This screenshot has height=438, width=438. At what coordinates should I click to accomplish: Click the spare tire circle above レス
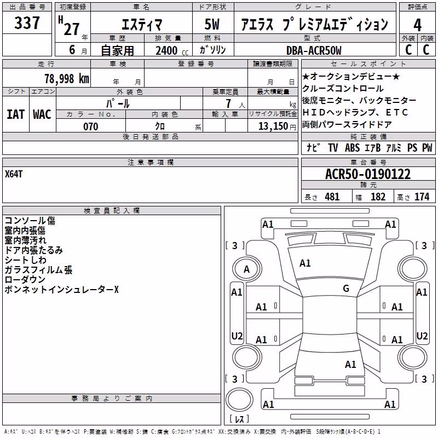239,400
